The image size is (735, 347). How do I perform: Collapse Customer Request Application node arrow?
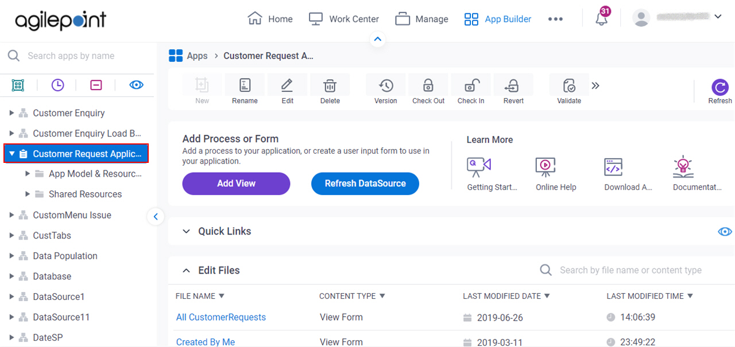11,154
